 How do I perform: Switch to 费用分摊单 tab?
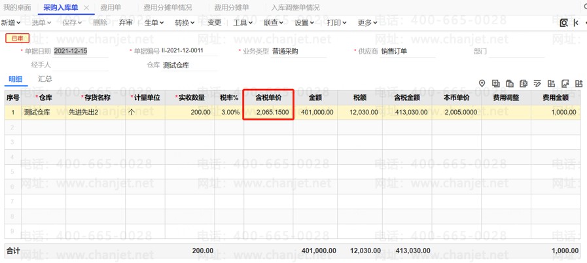232,7
